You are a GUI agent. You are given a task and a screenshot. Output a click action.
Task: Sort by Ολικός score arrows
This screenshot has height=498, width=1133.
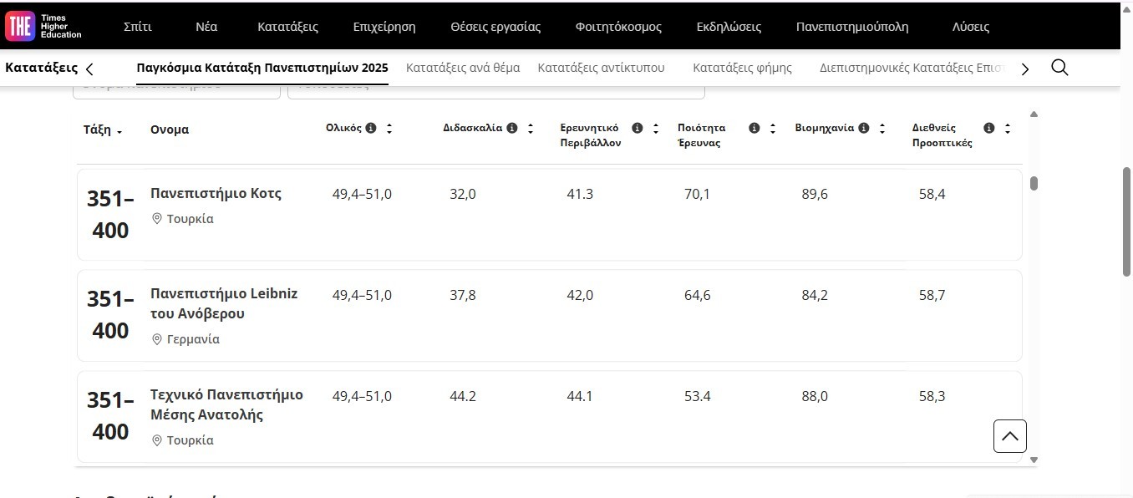coord(389,129)
